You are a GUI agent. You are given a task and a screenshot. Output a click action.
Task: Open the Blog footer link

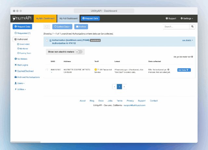[92, 101]
